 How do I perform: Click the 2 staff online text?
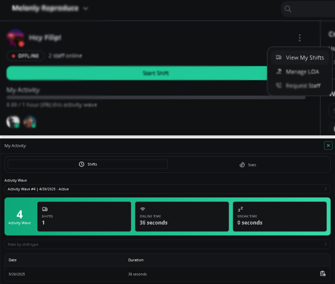pos(65,56)
